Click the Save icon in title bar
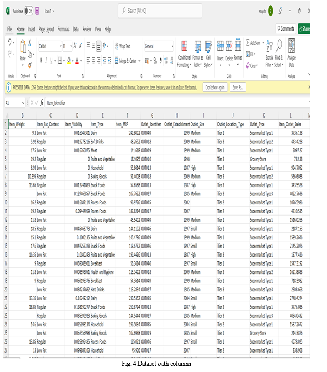 (37, 11)
